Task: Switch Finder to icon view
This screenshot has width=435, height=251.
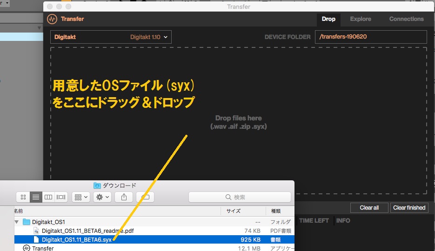Action: click(x=23, y=197)
